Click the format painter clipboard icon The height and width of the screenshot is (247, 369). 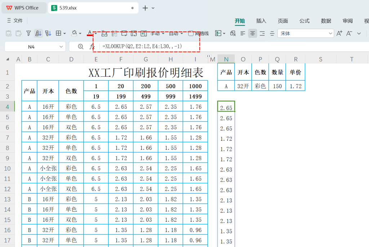click(19, 33)
